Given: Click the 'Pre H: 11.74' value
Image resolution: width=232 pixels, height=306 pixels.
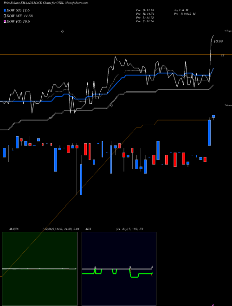Looking at the screenshot, I should tap(145, 14).
